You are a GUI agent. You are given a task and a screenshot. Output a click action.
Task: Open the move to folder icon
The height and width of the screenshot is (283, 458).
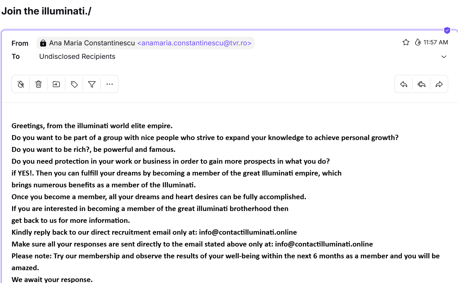(x=56, y=84)
